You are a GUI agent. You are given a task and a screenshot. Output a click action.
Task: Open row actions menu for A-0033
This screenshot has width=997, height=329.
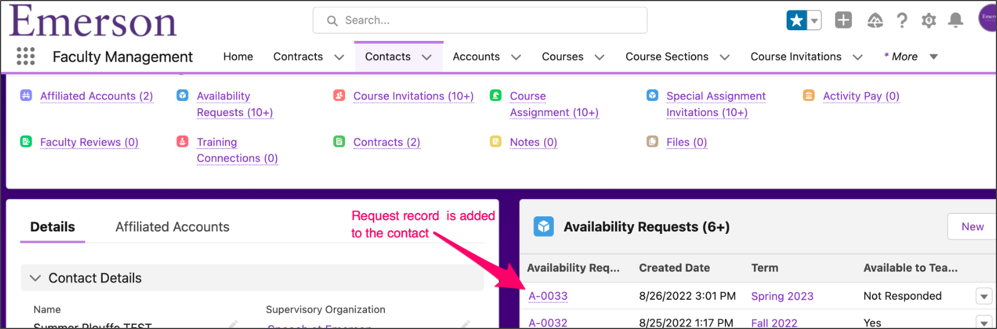click(984, 296)
